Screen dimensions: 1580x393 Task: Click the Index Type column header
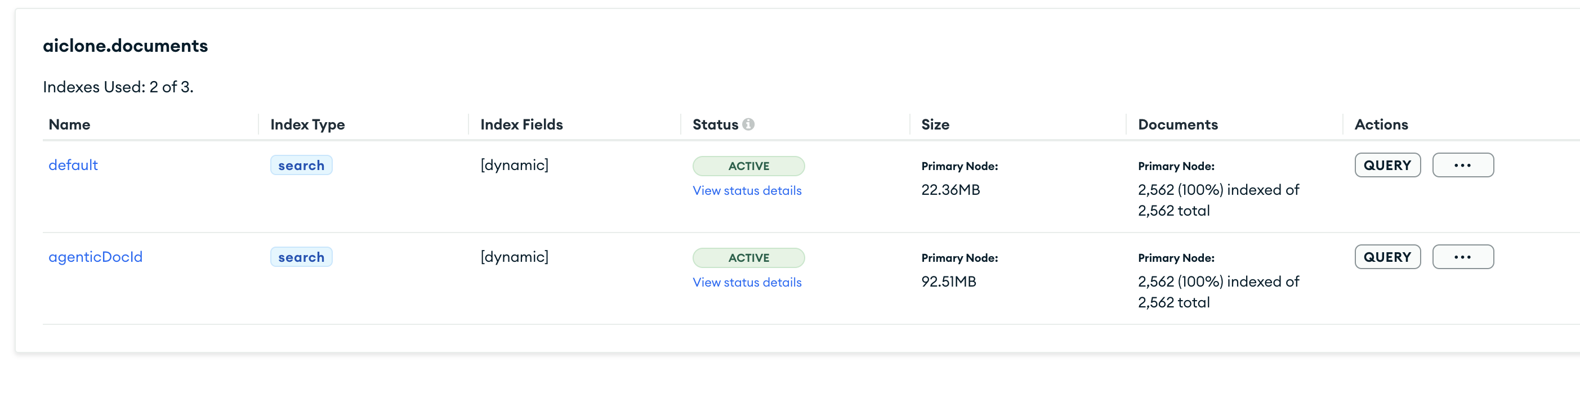[307, 125]
